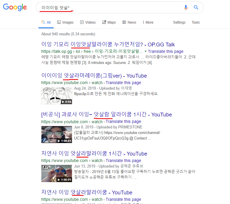Image resolution: width=230 pixels, height=204 pixels.
Task: Translate the 그림ver YouTube result page
Action: 123,83
